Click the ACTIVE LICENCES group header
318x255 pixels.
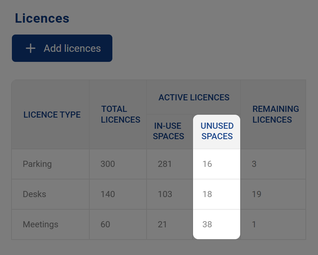click(x=194, y=97)
